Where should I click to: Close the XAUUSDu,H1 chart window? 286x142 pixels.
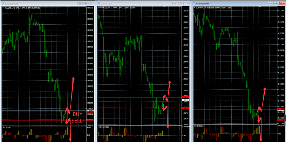pyautogui.click(x=92, y=3)
